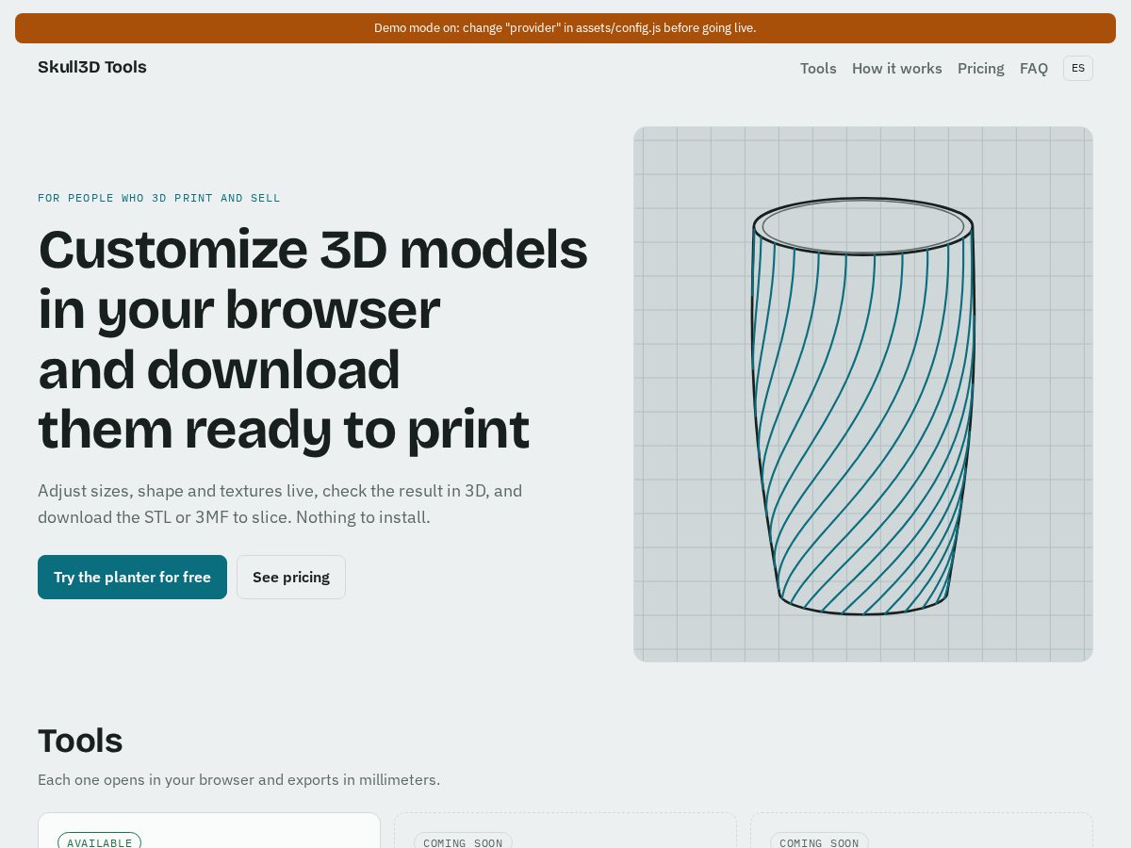Click the AVAILABLE badge on first card
1131x848 pixels.
click(x=100, y=841)
